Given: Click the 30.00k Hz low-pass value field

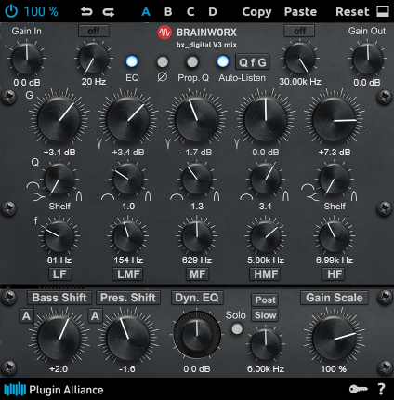Looking at the screenshot, I should [x=300, y=82].
